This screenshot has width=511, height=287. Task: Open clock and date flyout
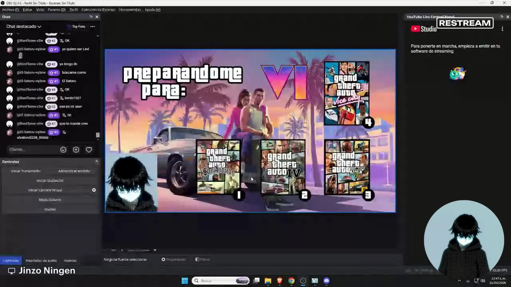[498, 281]
